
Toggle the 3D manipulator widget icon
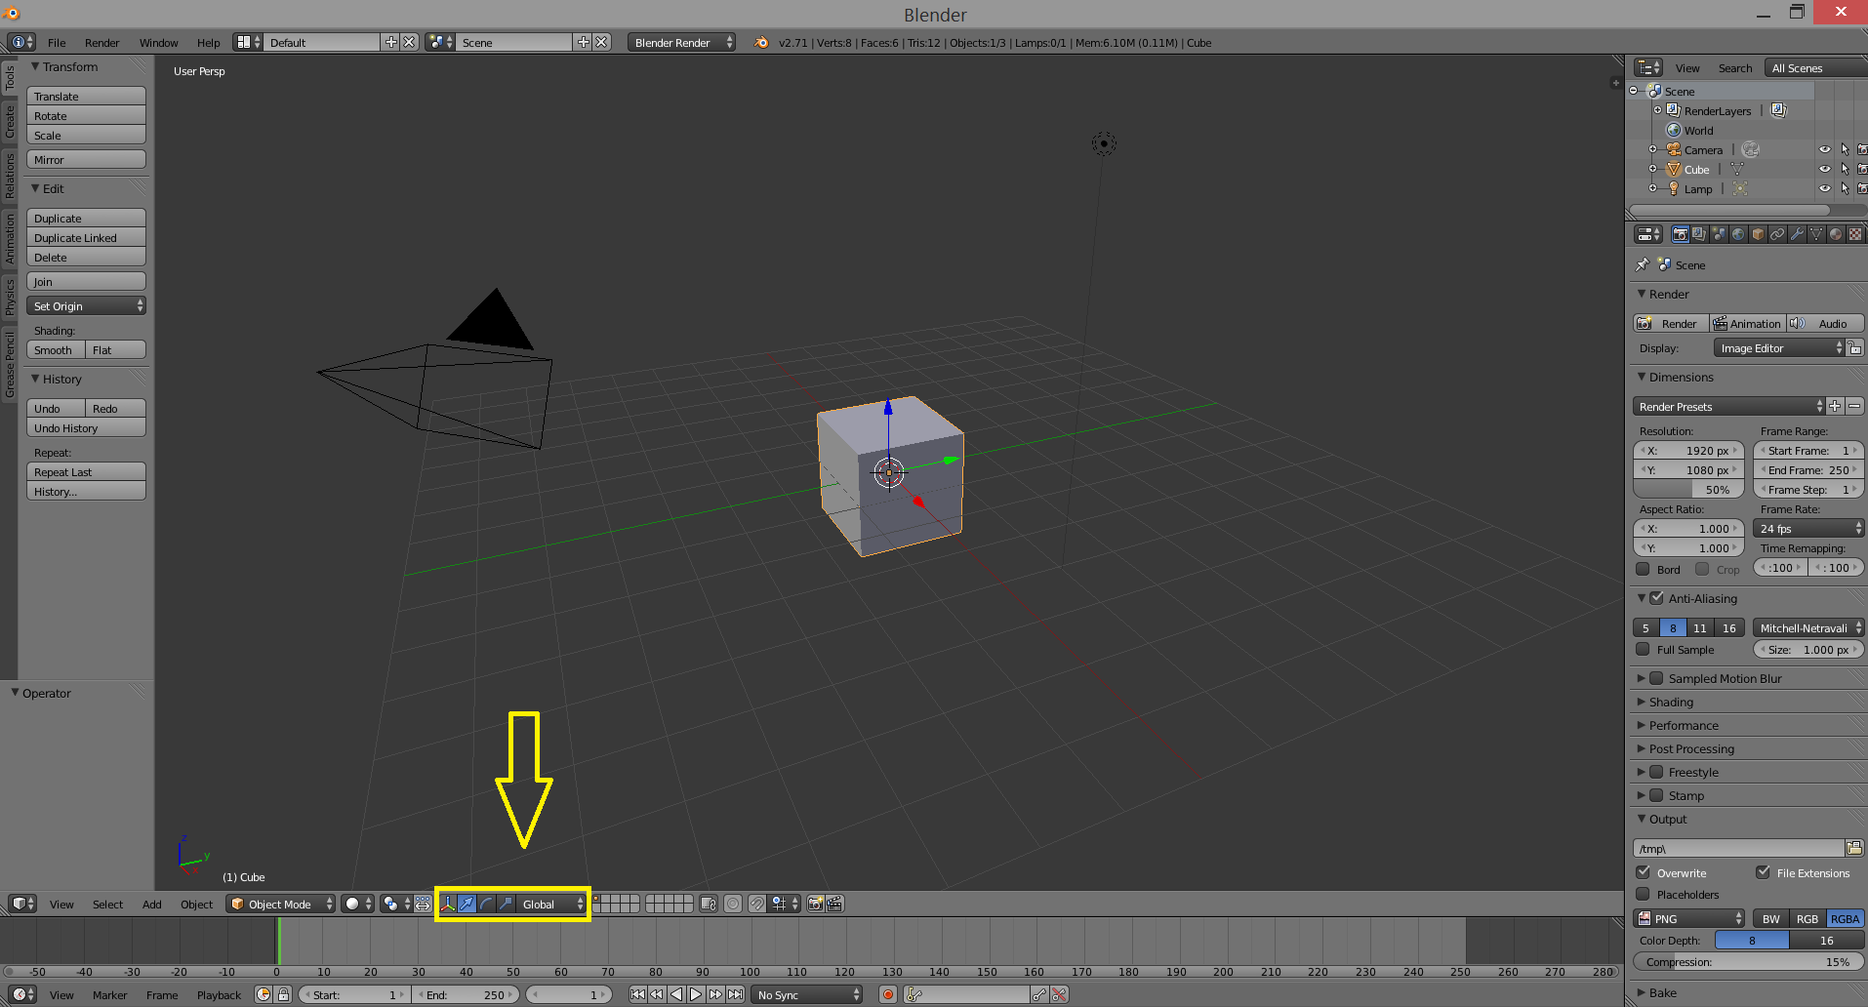tap(448, 905)
